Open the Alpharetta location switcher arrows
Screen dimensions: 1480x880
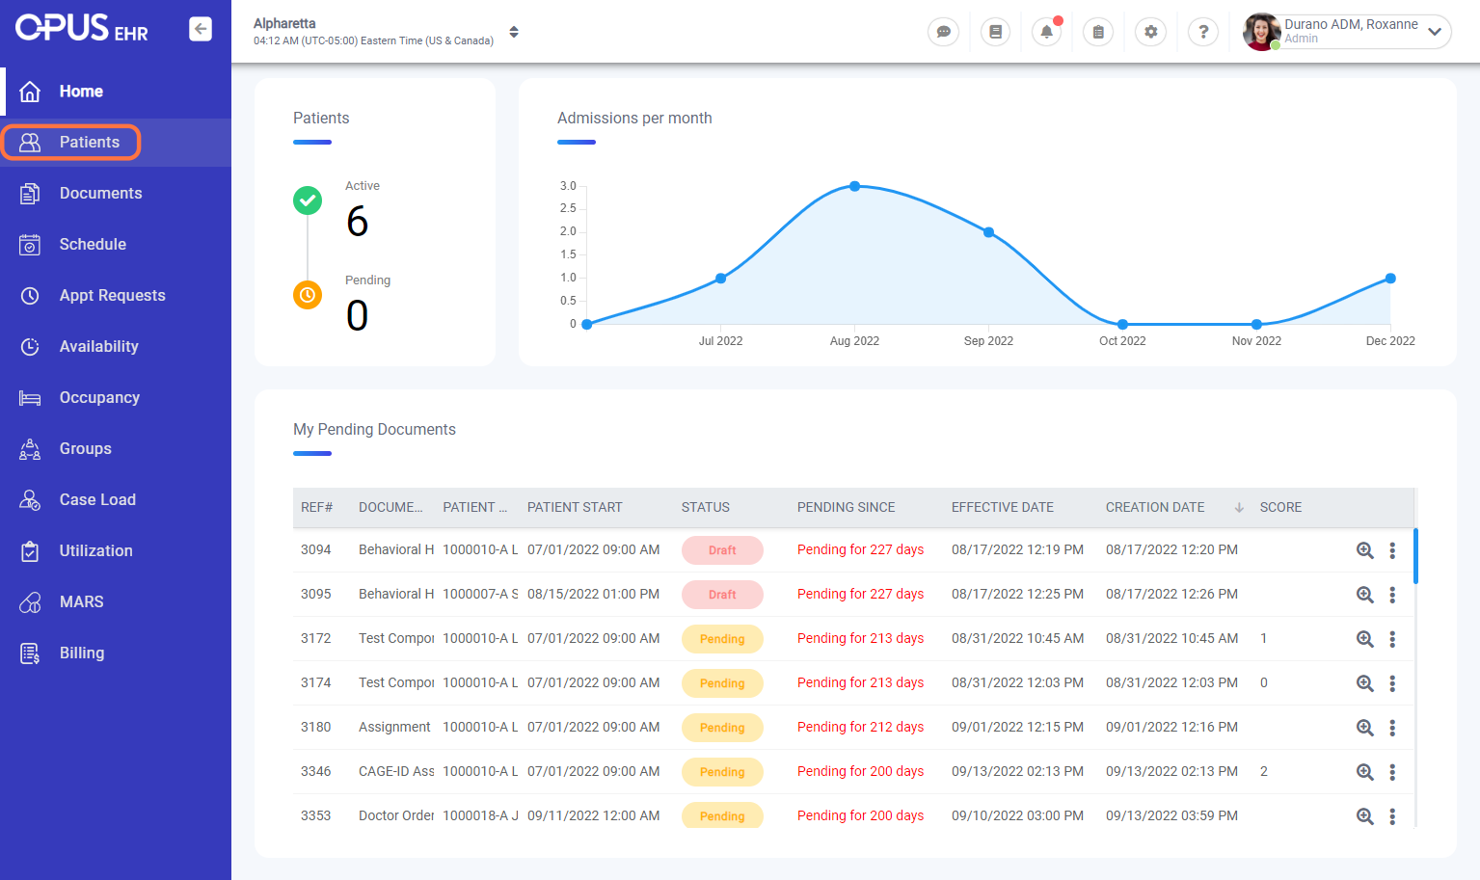514,32
